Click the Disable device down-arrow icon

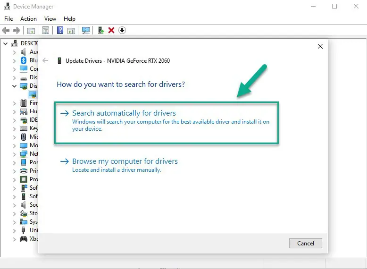pyautogui.click(x=122, y=30)
